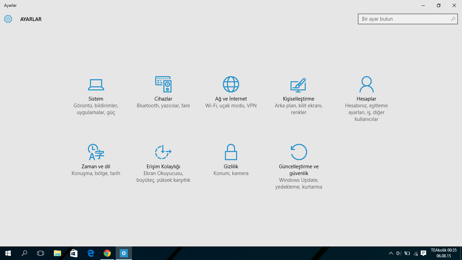This screenshot has width=462, height=260.
Task: Open the Action Center notifications
Action: click(x=423, y=253)
